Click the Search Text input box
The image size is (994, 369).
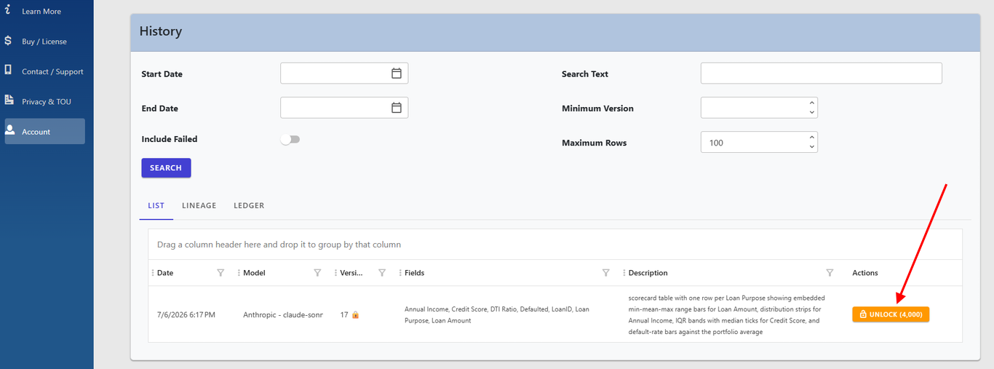click(821, 74)
